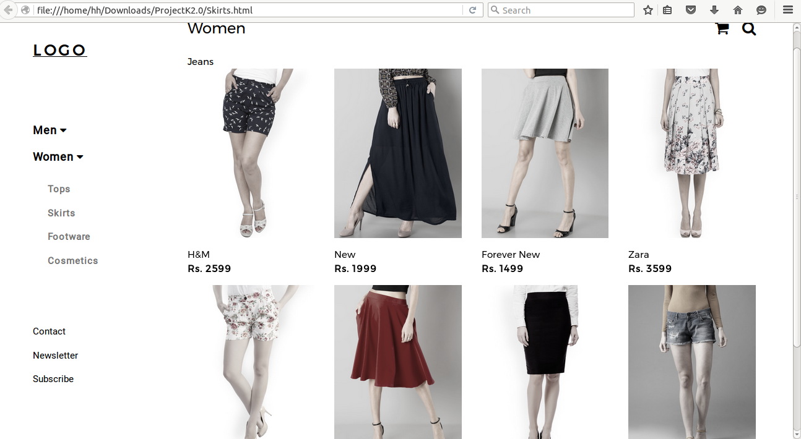
Task: Show bookmarks list icon in toolbar
Action: click(x=667, y=10)
